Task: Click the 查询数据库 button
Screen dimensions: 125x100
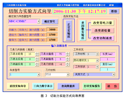Action: pos(68,86)
